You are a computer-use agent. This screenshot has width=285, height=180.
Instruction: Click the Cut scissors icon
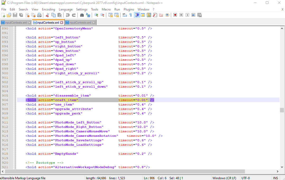[47, 15]
